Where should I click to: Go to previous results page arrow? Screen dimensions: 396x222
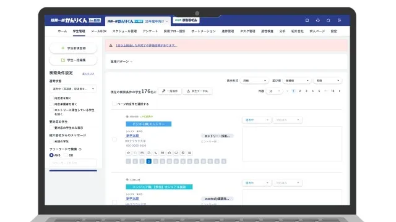[287, 91]
